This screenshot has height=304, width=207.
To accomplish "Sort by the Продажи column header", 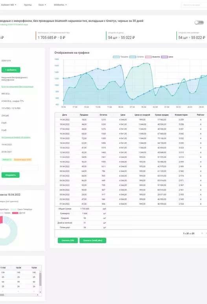I will tap(84, 115).
